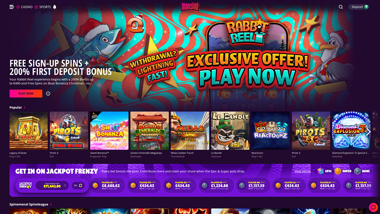The height and width of the screenshot is (214, 380).
Task: Switch to the Casino section
Action: pyautogui.click(x=24, y=7)
